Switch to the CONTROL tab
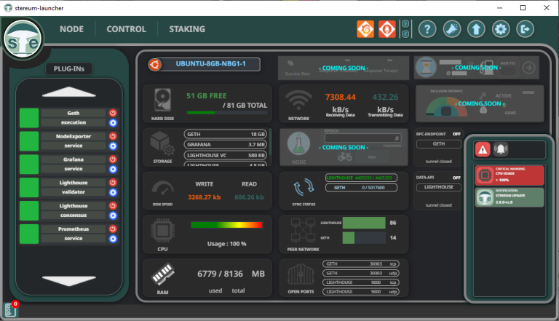 [126, 29]
